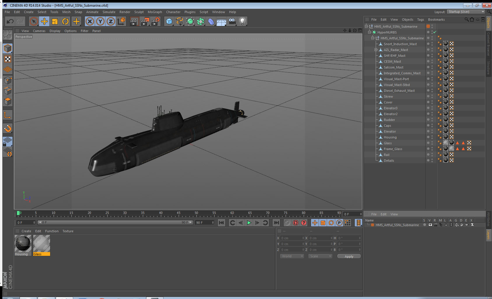Go to start of animation
The image size is (492, 299).
click(222, 223)
